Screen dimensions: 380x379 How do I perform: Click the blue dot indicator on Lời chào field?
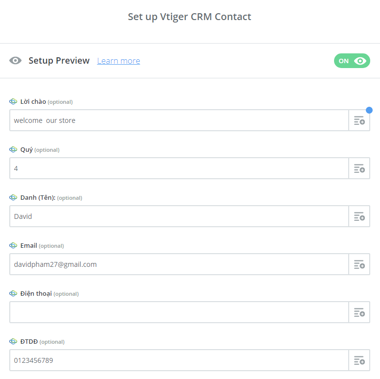click(x=369, y=110)
